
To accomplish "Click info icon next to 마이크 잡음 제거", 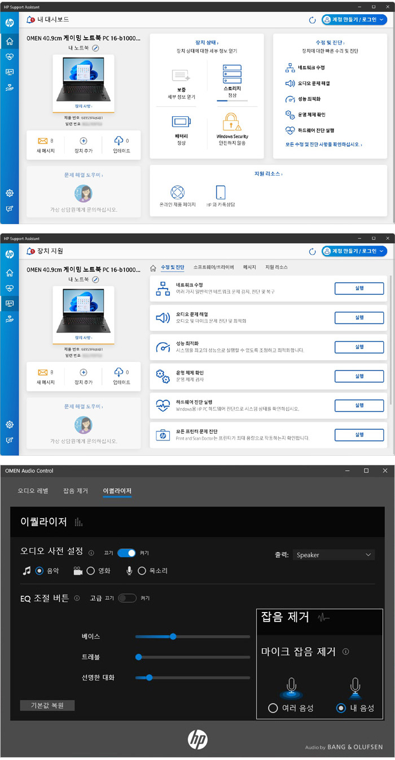I will (x=346, y=652).
